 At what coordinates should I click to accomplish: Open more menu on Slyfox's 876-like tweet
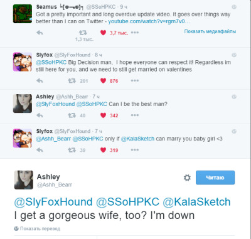(x=135, y=81)
